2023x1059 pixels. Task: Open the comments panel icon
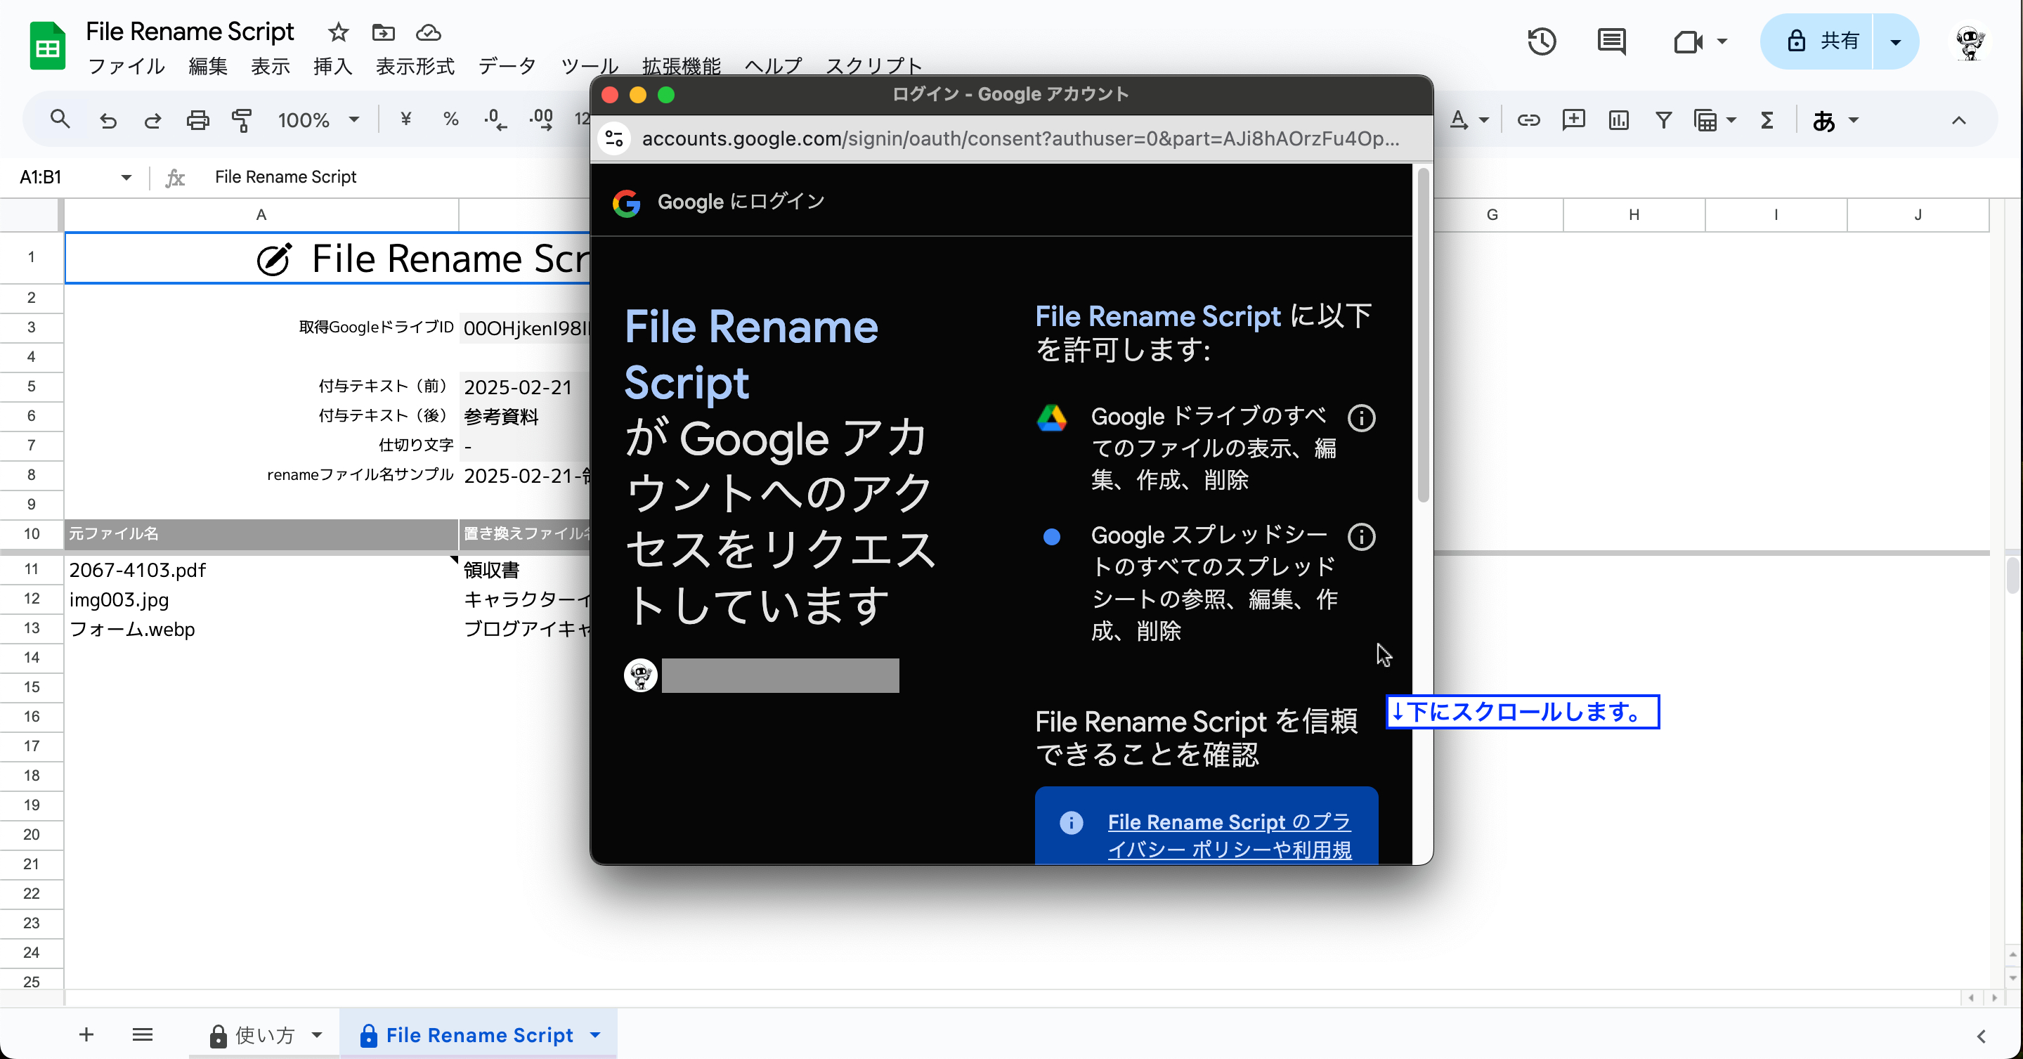(1611, 41)
